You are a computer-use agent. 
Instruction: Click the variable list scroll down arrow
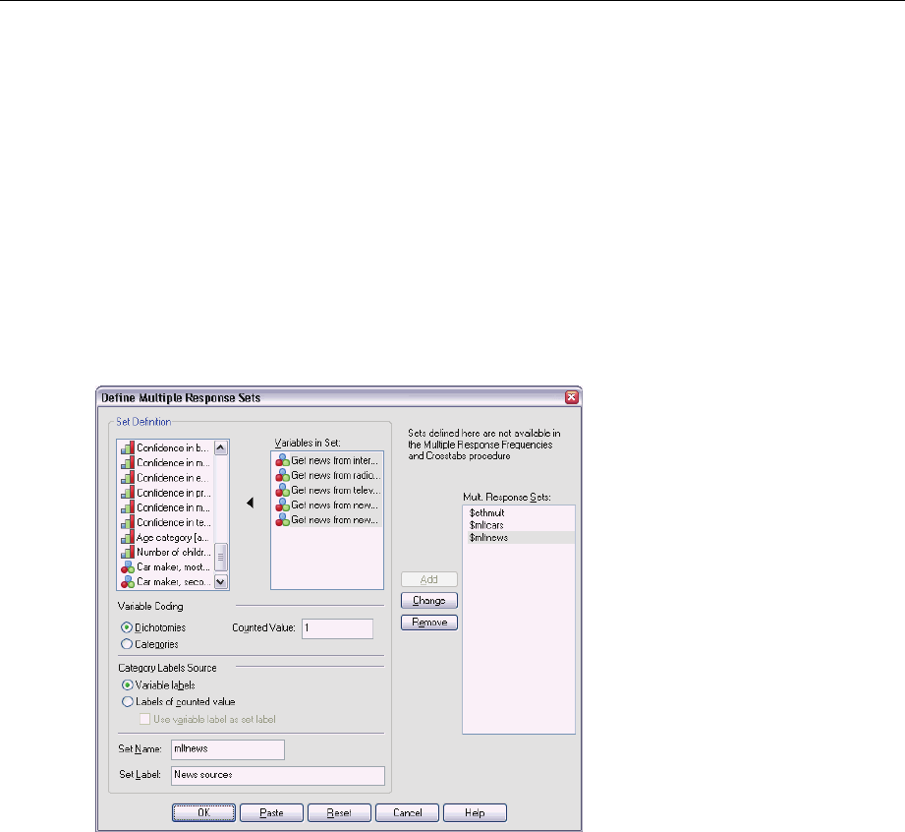(221, 582)
